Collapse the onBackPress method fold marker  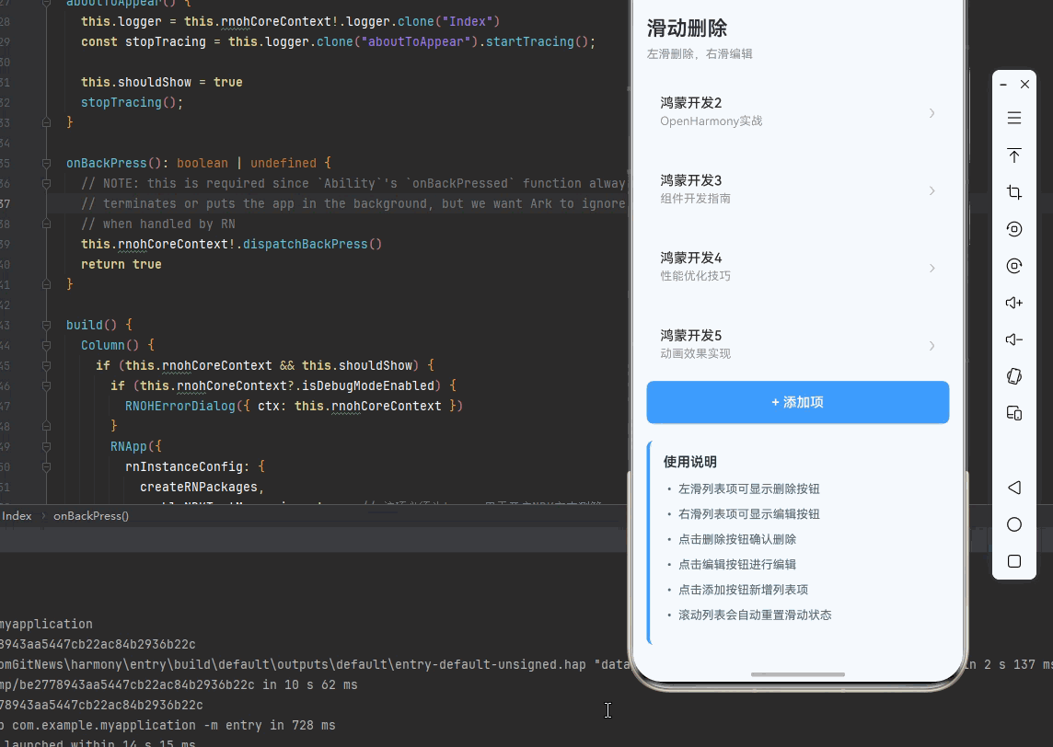(46, 163)
